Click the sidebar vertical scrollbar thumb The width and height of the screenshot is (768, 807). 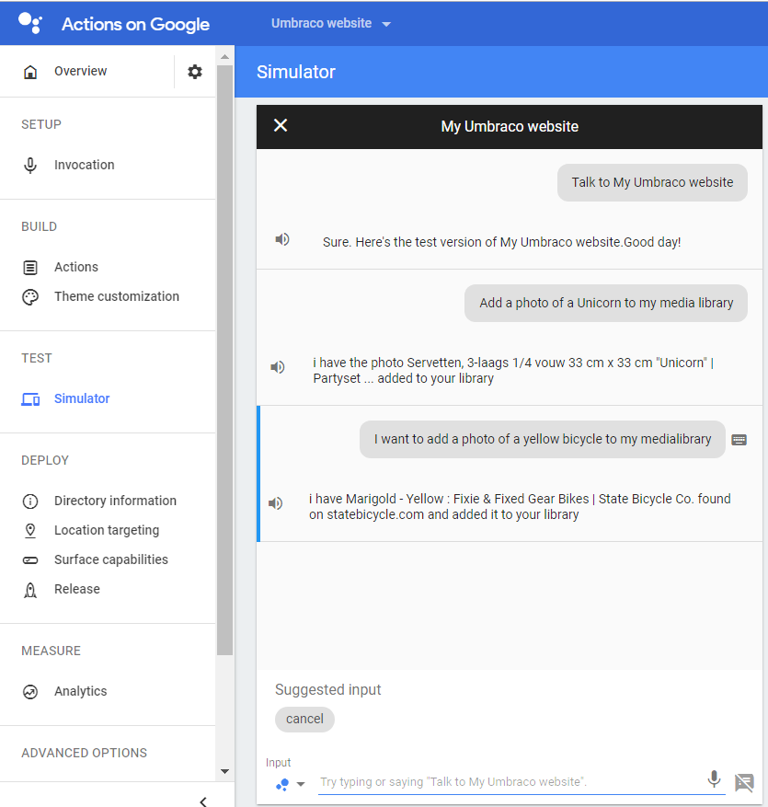coord(224,361)
